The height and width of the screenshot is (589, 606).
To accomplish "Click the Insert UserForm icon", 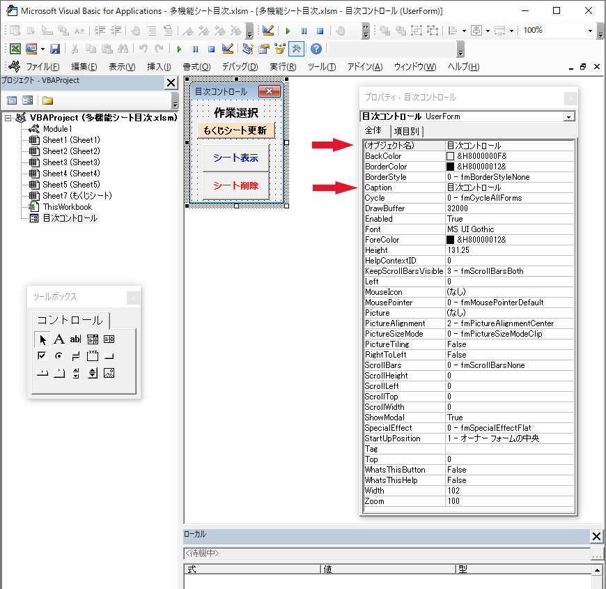I will click(31, 49).
